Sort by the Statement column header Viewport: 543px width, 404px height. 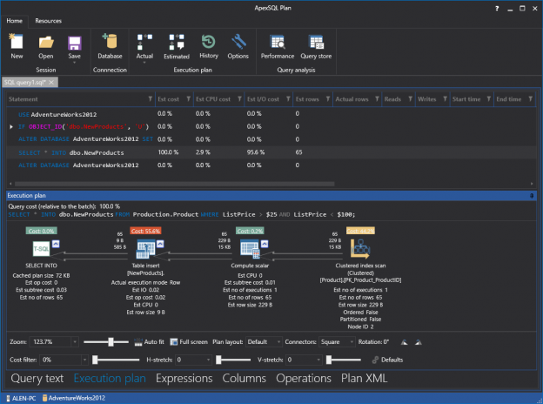tap(23, 99)
